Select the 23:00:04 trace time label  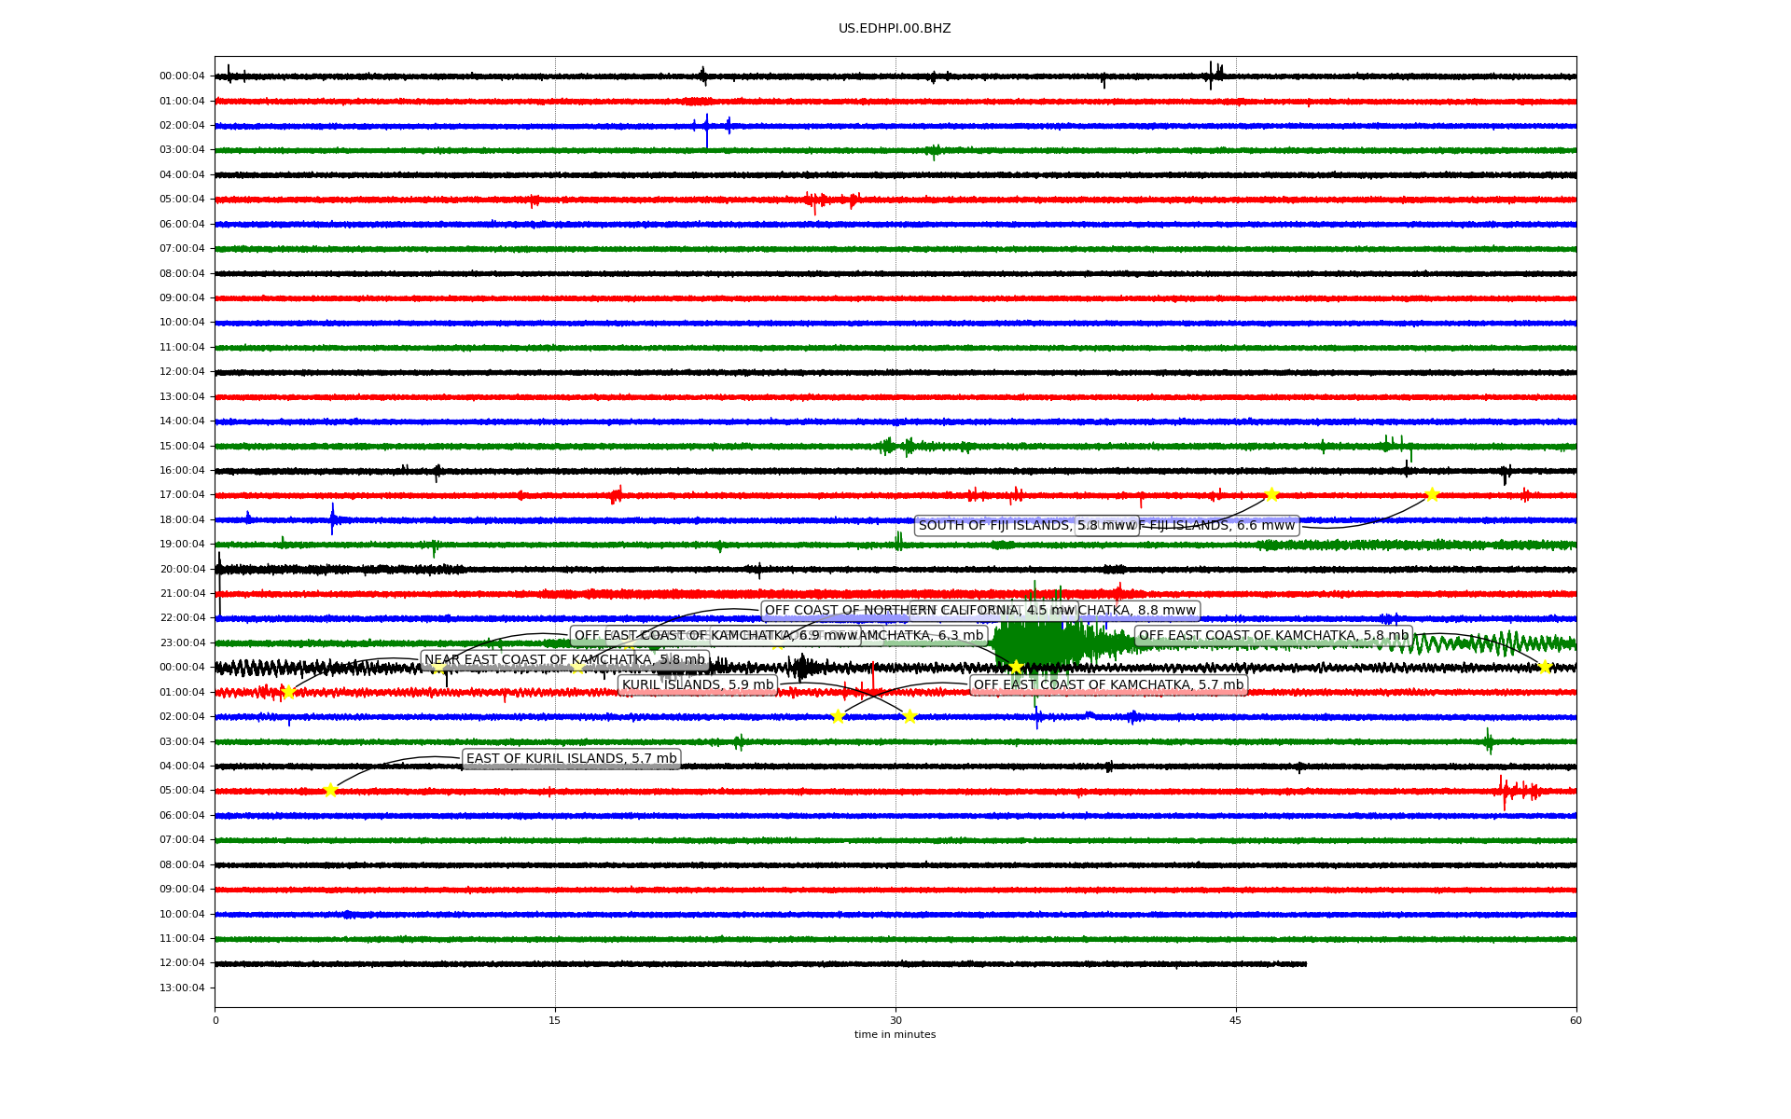pyautogui.click(x=182, y=643)
